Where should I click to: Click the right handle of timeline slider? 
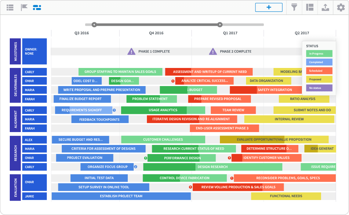[220, 25]
